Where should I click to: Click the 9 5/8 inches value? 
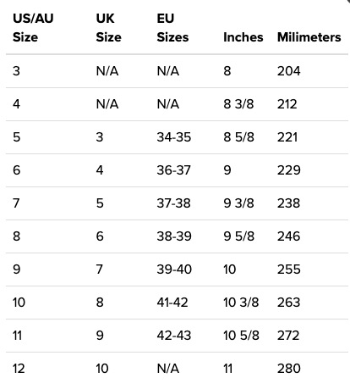(x=238, y=236)
